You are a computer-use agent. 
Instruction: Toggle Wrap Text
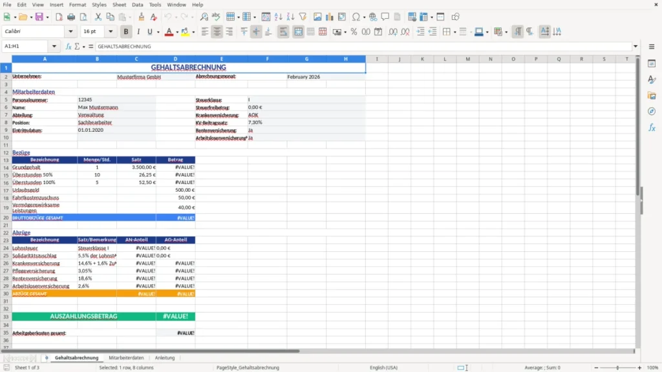click(283, 32)
